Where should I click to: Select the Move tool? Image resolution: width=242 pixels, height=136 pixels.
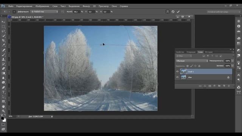3,22
